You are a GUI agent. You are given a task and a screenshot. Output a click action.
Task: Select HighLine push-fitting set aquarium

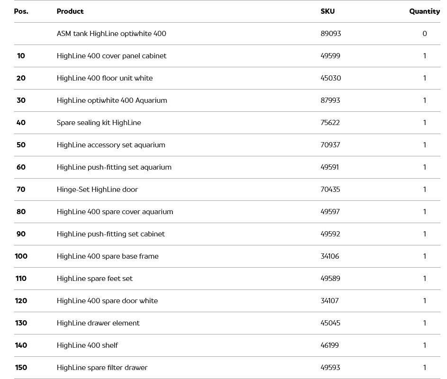tap(114, 167)
